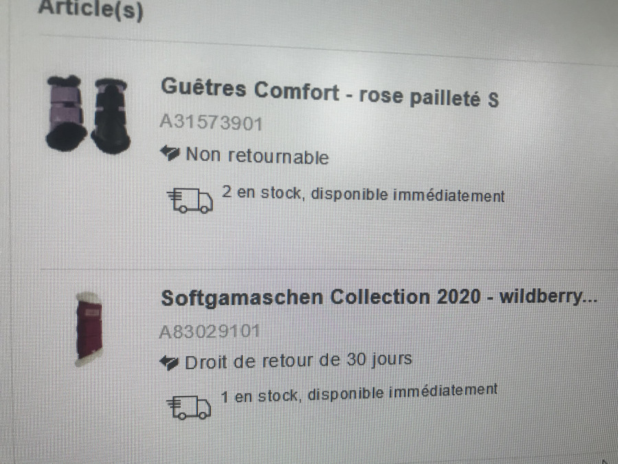Image resolution: width=618 pixels, height=464 pixels.
Task: Open the Guêtres Comfort product title link
Action: [x=330, y=92]
